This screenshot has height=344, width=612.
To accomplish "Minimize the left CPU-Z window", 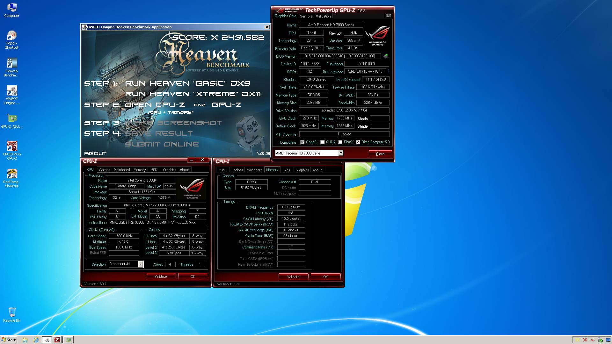I will tap(191, 160).
